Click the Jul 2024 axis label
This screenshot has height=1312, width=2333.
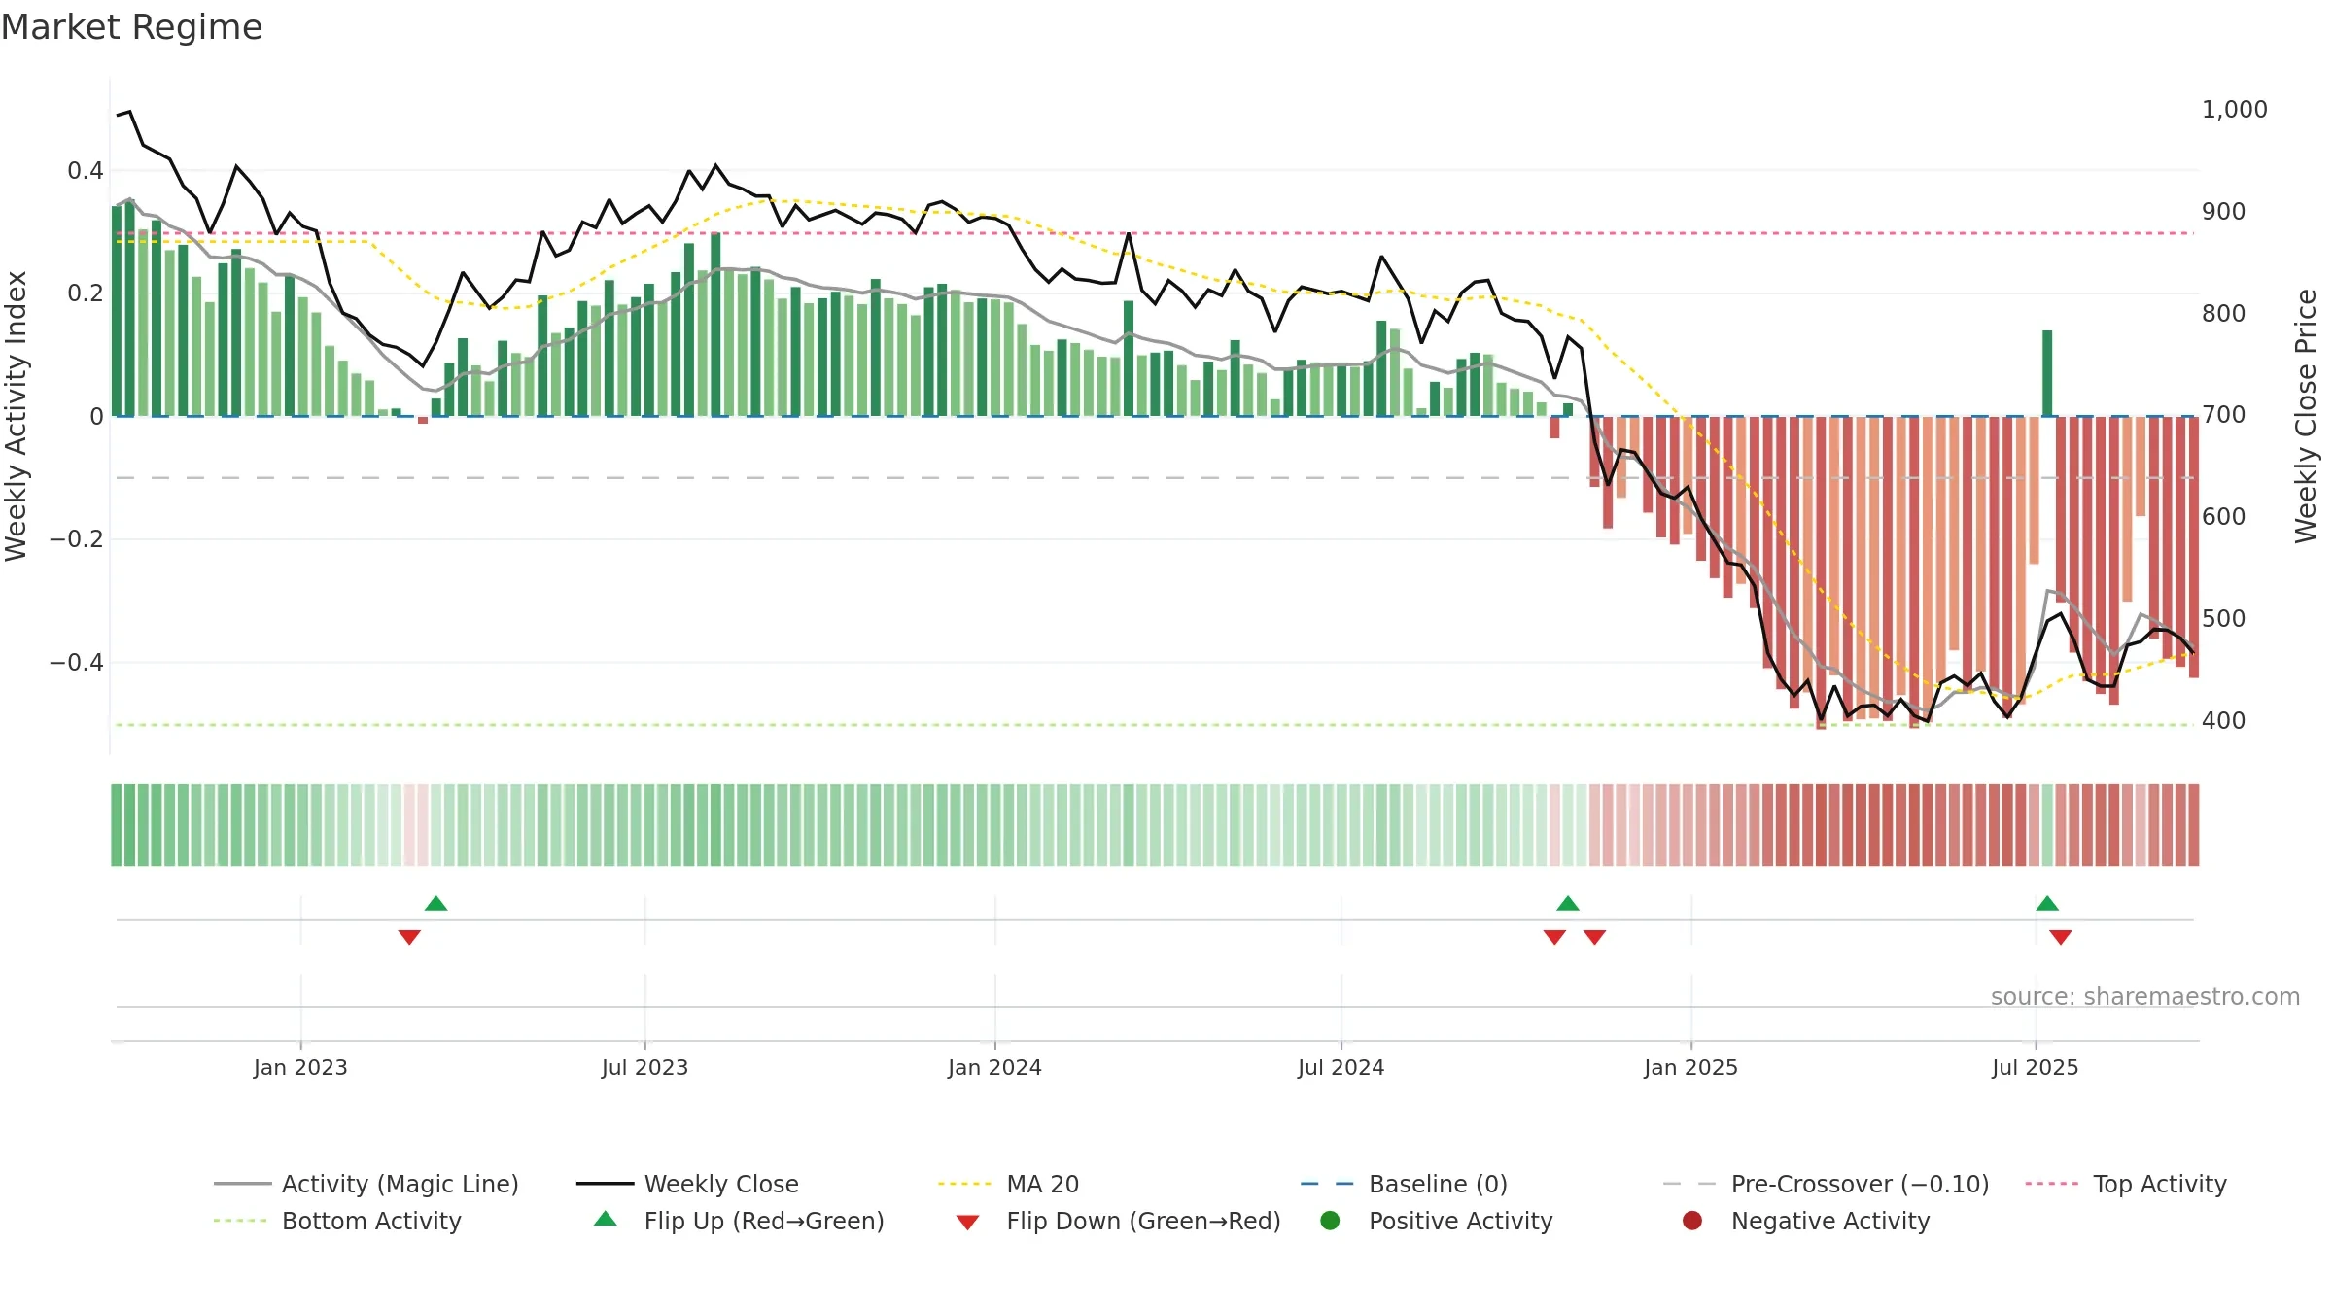tap(1341, 1067)
